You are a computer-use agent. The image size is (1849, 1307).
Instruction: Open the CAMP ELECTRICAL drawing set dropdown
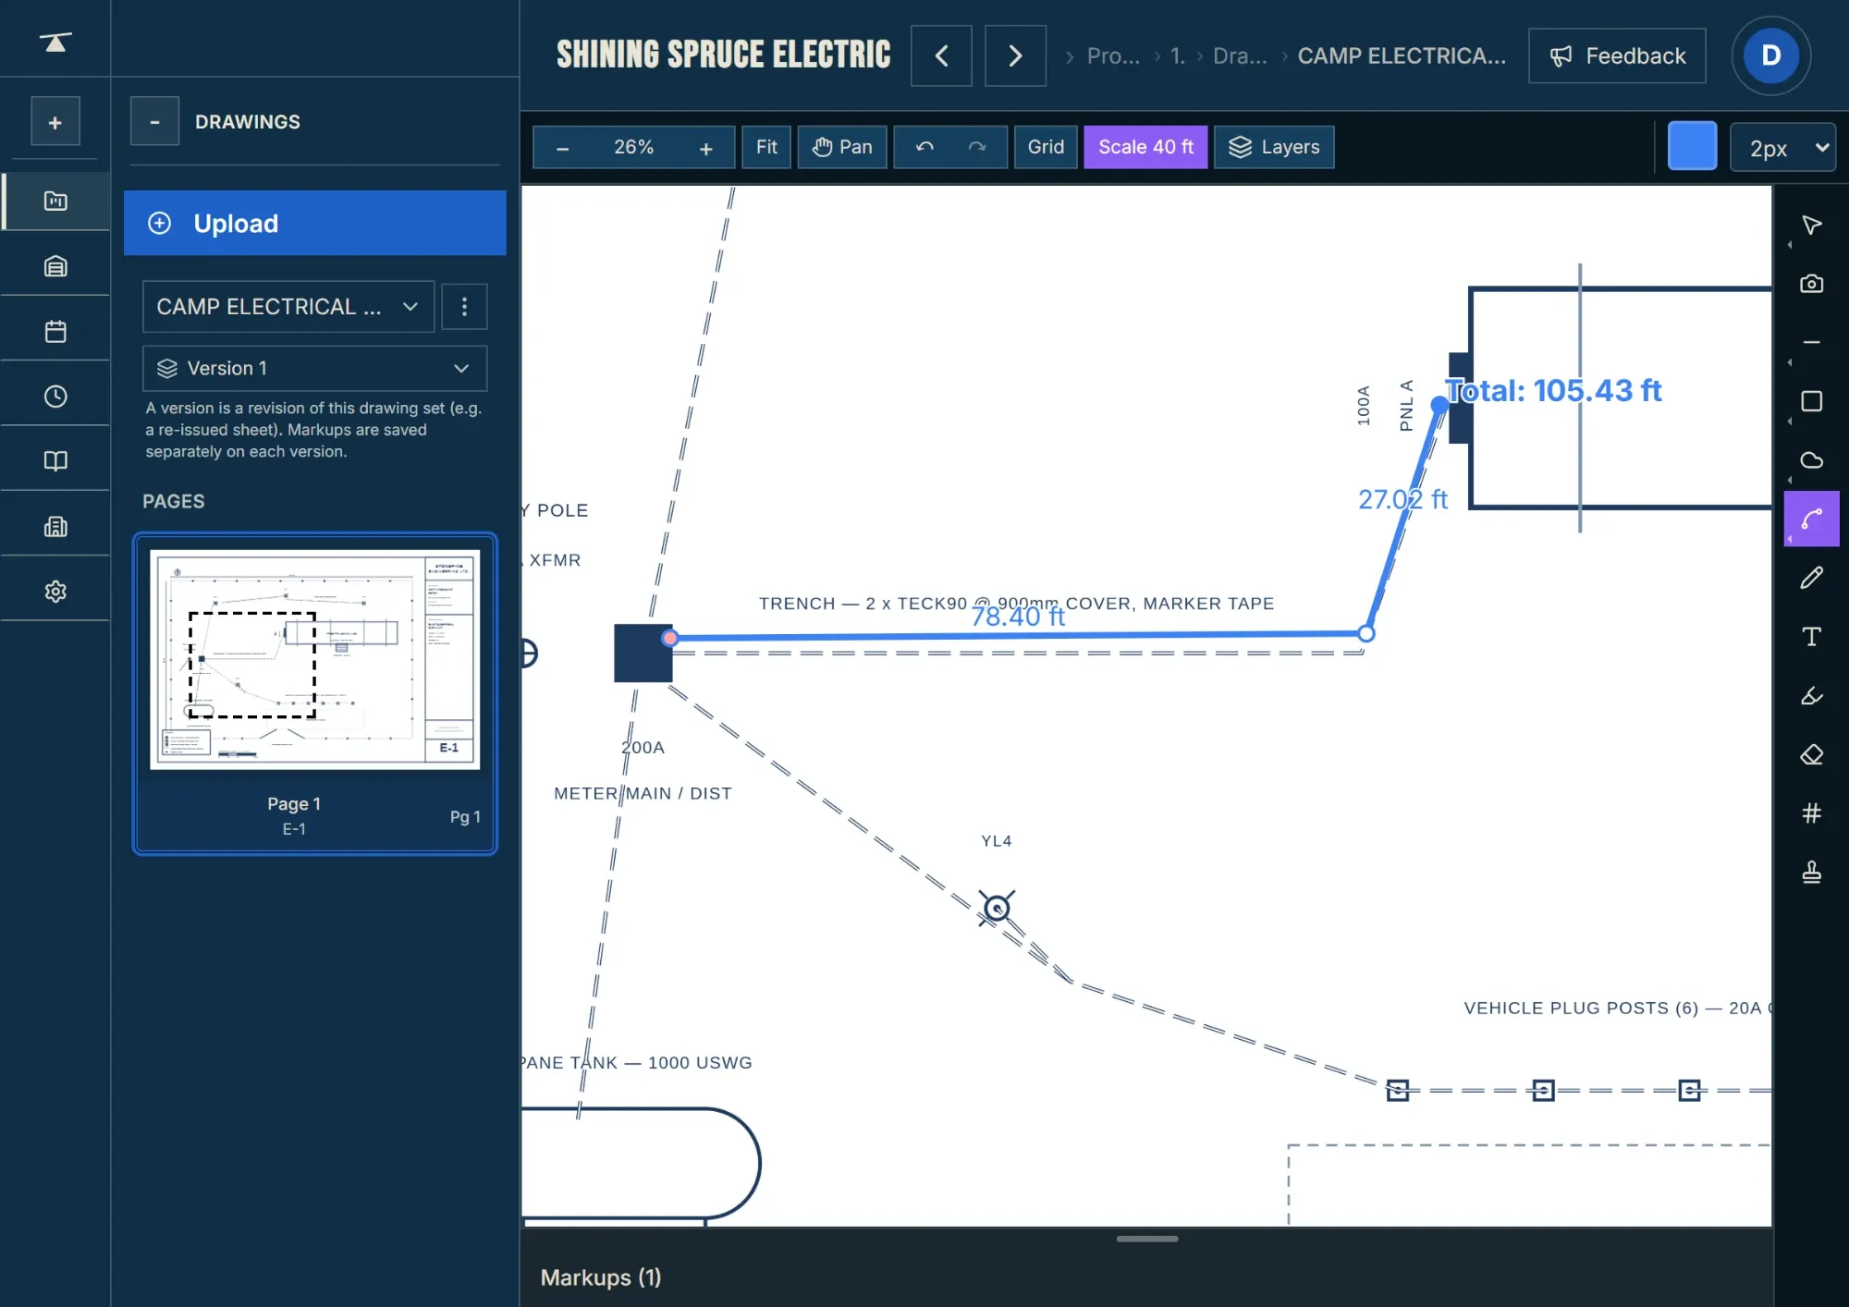tap(288, 307)
